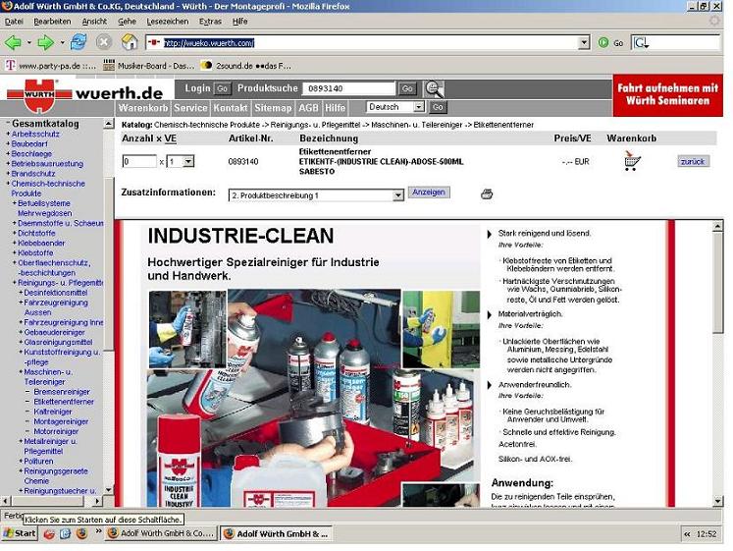This screenshot has height=551, width=733.
Task: Open the back history dropdown arrow
Action: click(x=29, y=43)
